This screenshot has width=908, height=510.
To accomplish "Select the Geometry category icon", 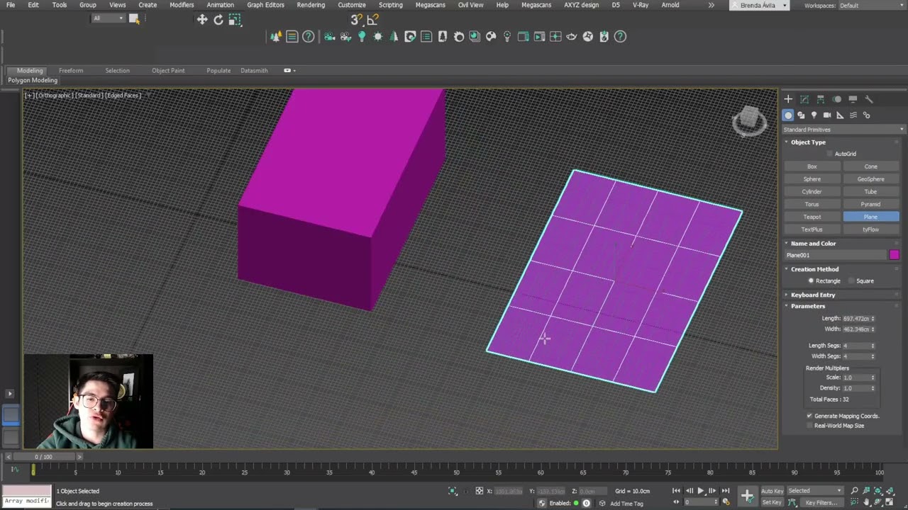I will point(788,115).
